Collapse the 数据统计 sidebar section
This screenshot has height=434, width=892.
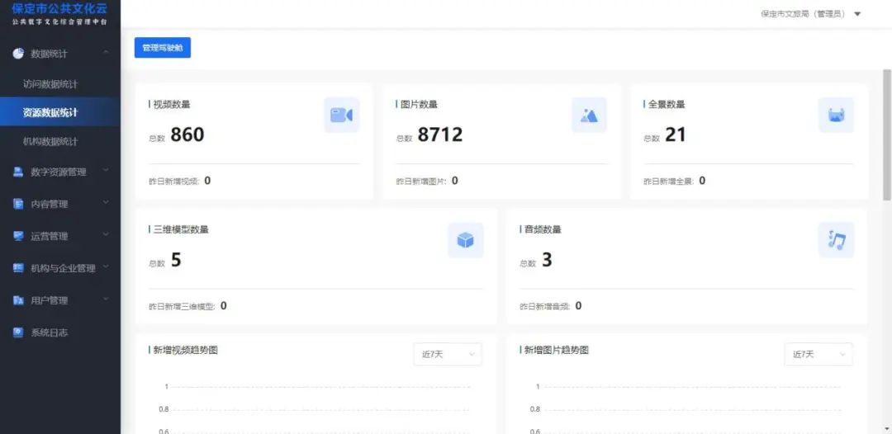pos(106,54)
